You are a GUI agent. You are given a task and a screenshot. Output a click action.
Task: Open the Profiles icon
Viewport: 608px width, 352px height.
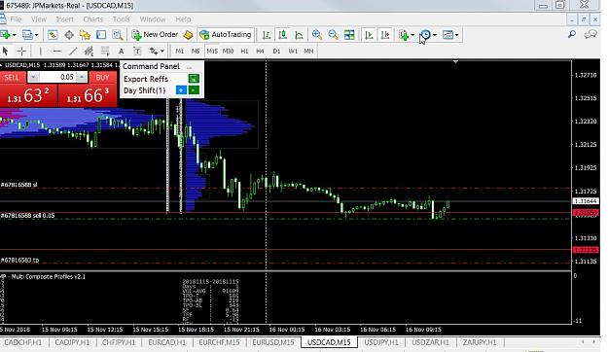pyautogui.click(x=27, y=34)
